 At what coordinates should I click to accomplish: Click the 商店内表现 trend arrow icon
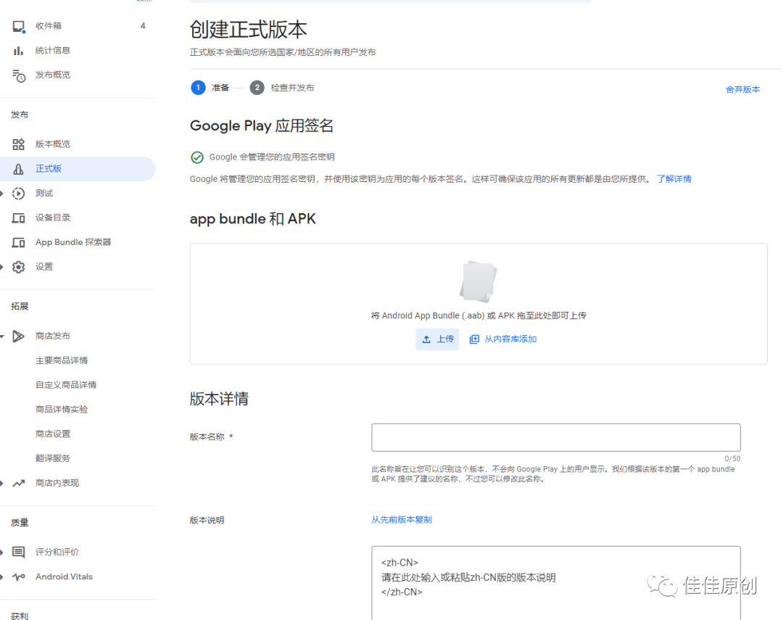coord(18,483)
